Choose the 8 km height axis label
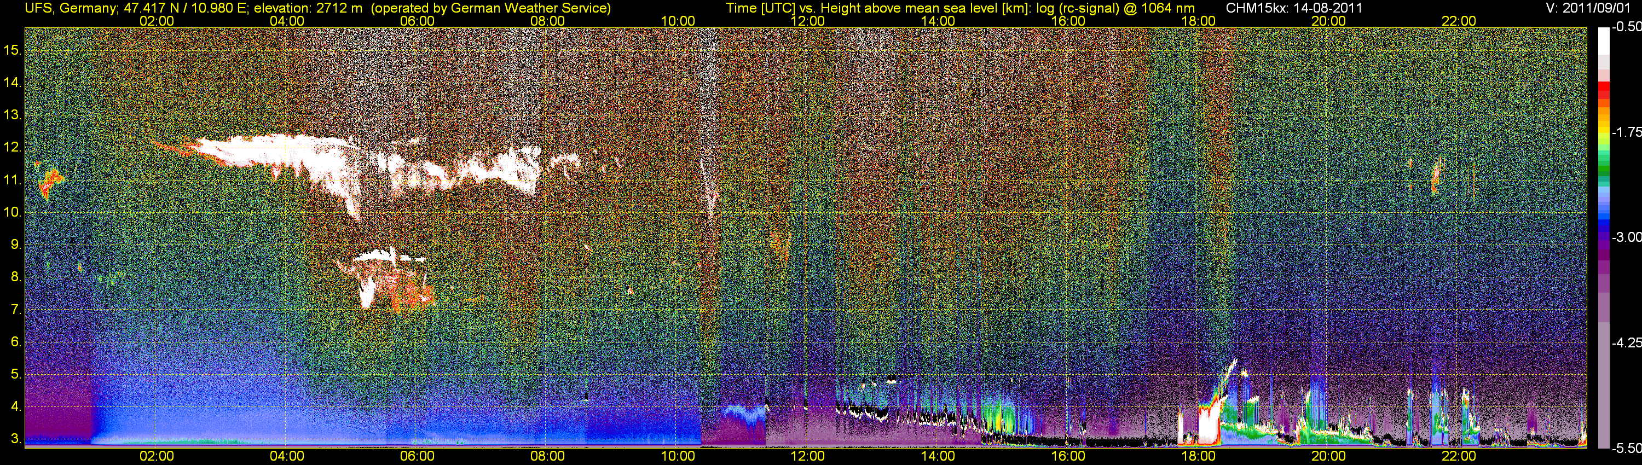 click(15, 277)
